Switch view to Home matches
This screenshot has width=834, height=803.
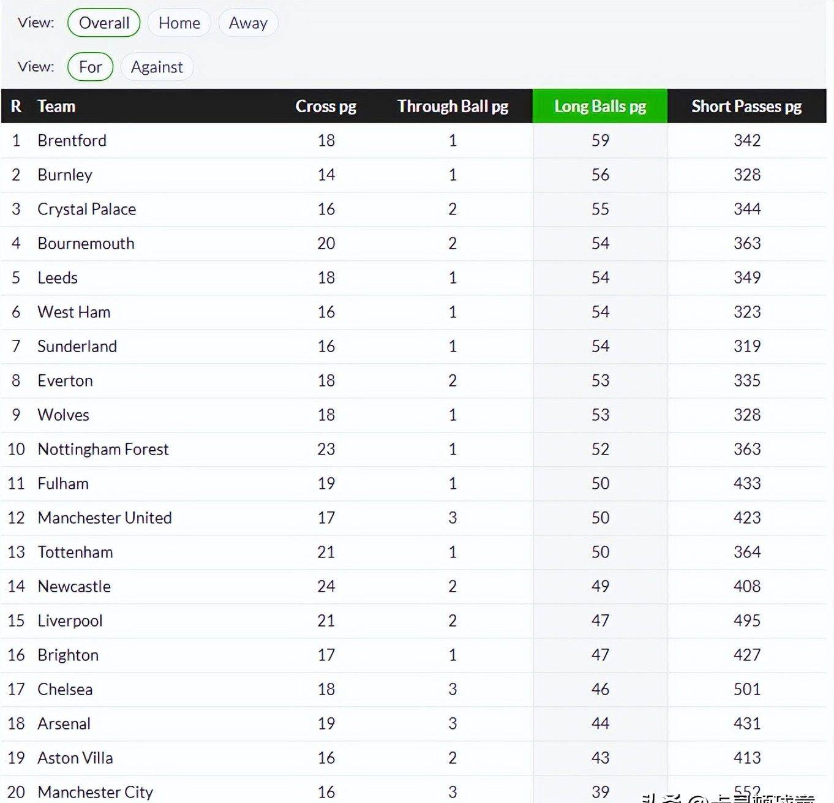tap(179, 23)
